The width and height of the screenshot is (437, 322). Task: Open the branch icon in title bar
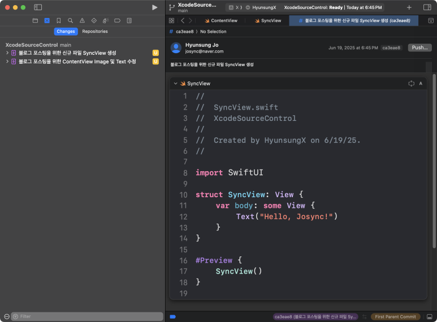coord(172,7)
